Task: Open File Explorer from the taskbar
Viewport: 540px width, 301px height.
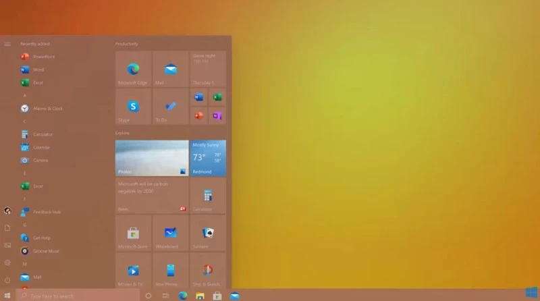Action: point(200,296)
